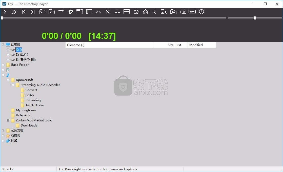Click the X stop icon in toolbar
The width and height of the screenshot is (283, 172).
(108, 12)
